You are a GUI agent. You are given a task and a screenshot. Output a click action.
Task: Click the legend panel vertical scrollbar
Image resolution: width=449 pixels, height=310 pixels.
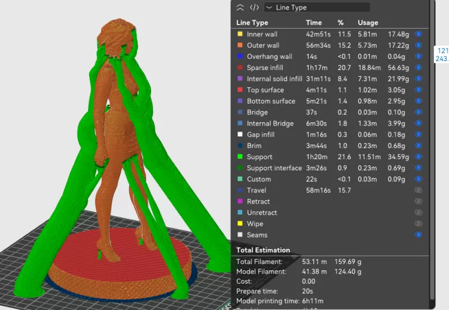point(432,151)
